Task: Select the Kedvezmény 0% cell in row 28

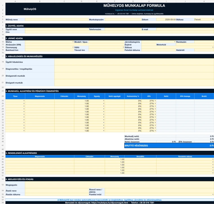Action: (x=133, y=109)
